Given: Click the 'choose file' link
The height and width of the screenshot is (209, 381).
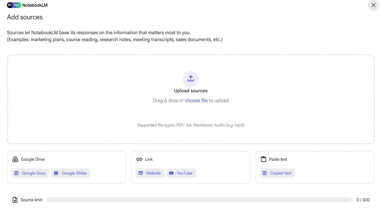Looking at the screenshot, I should coord(196,101).
